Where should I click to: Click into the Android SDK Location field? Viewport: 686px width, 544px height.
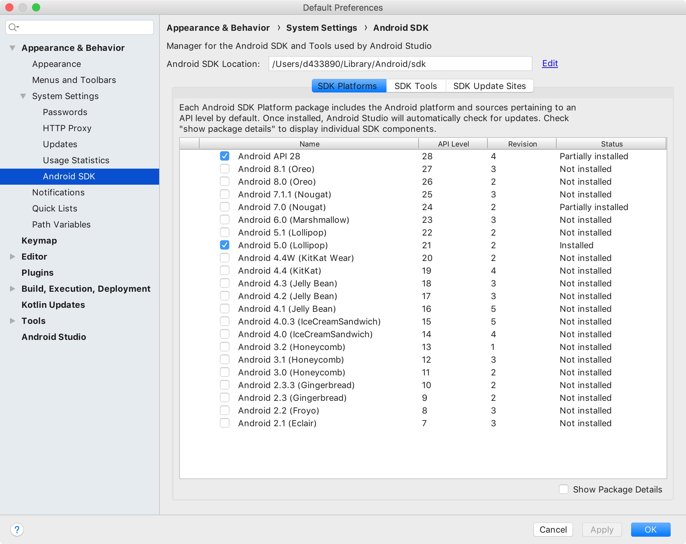[401, 64]
